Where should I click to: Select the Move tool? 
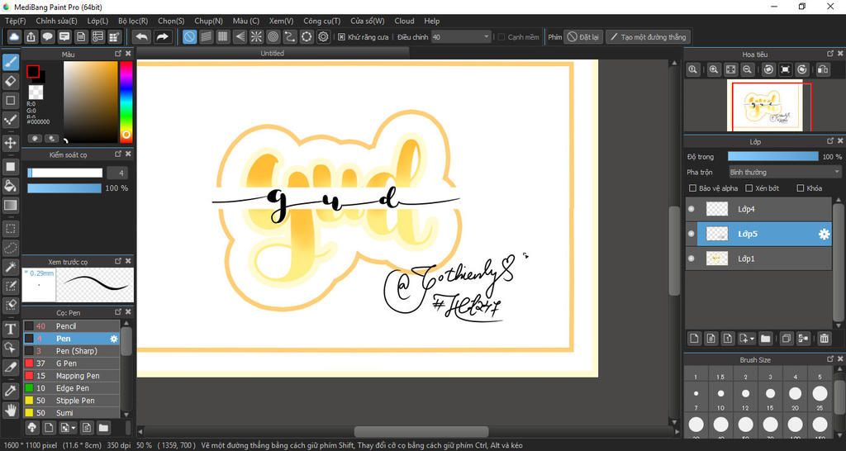[x=10, y=143]
